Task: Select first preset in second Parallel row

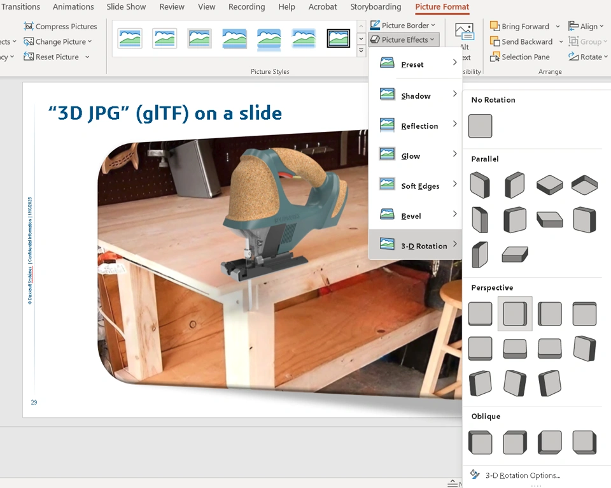Action: [x=480, y=220]
